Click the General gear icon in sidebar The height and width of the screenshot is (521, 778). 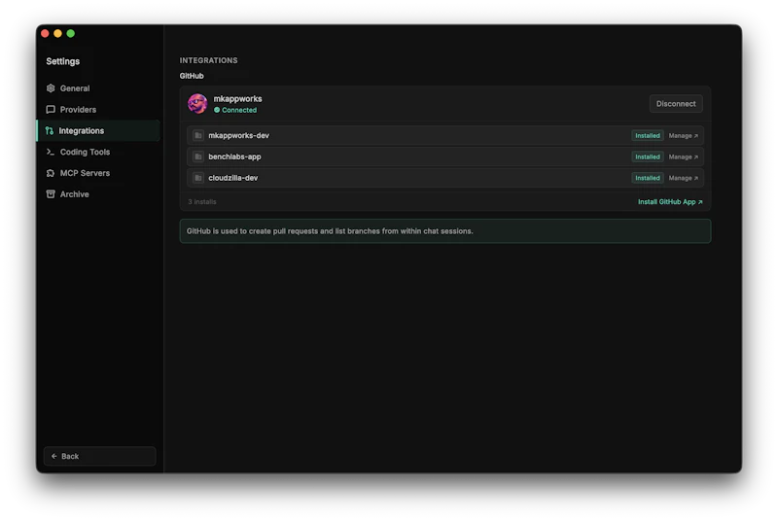click(x=51, y=88)
